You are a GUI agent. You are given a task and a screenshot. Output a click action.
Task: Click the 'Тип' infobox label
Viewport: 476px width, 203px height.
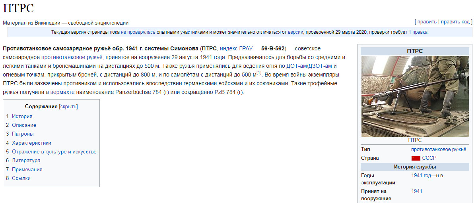(365, 149)
